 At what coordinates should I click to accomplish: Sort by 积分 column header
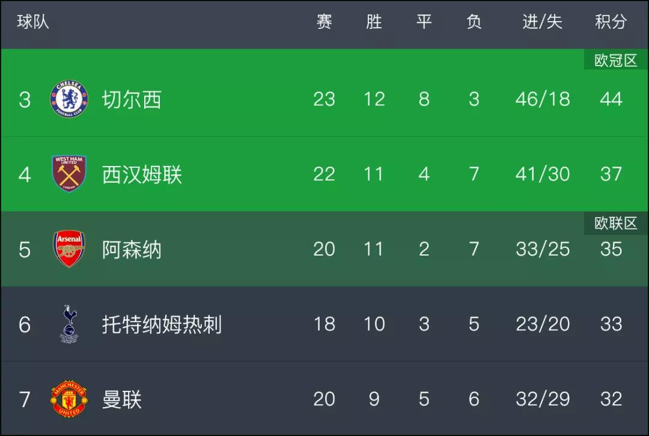pos(611,22)
